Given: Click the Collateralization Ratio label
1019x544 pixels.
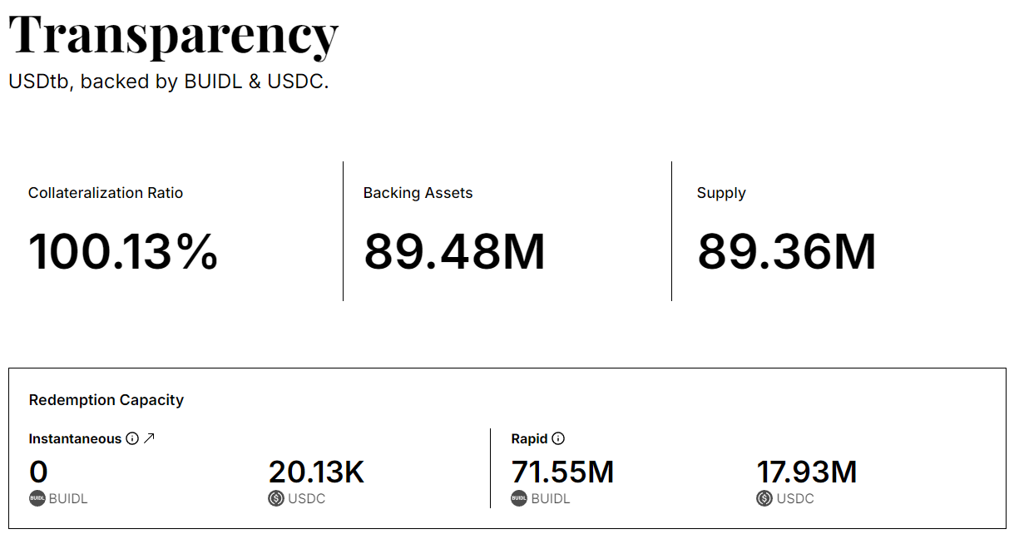Looking at the screenshot, I should 106,193.
